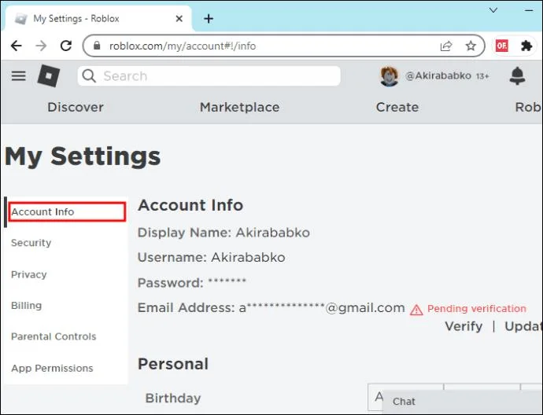Open the hamburger navigation menu

[x=18, y=75]
